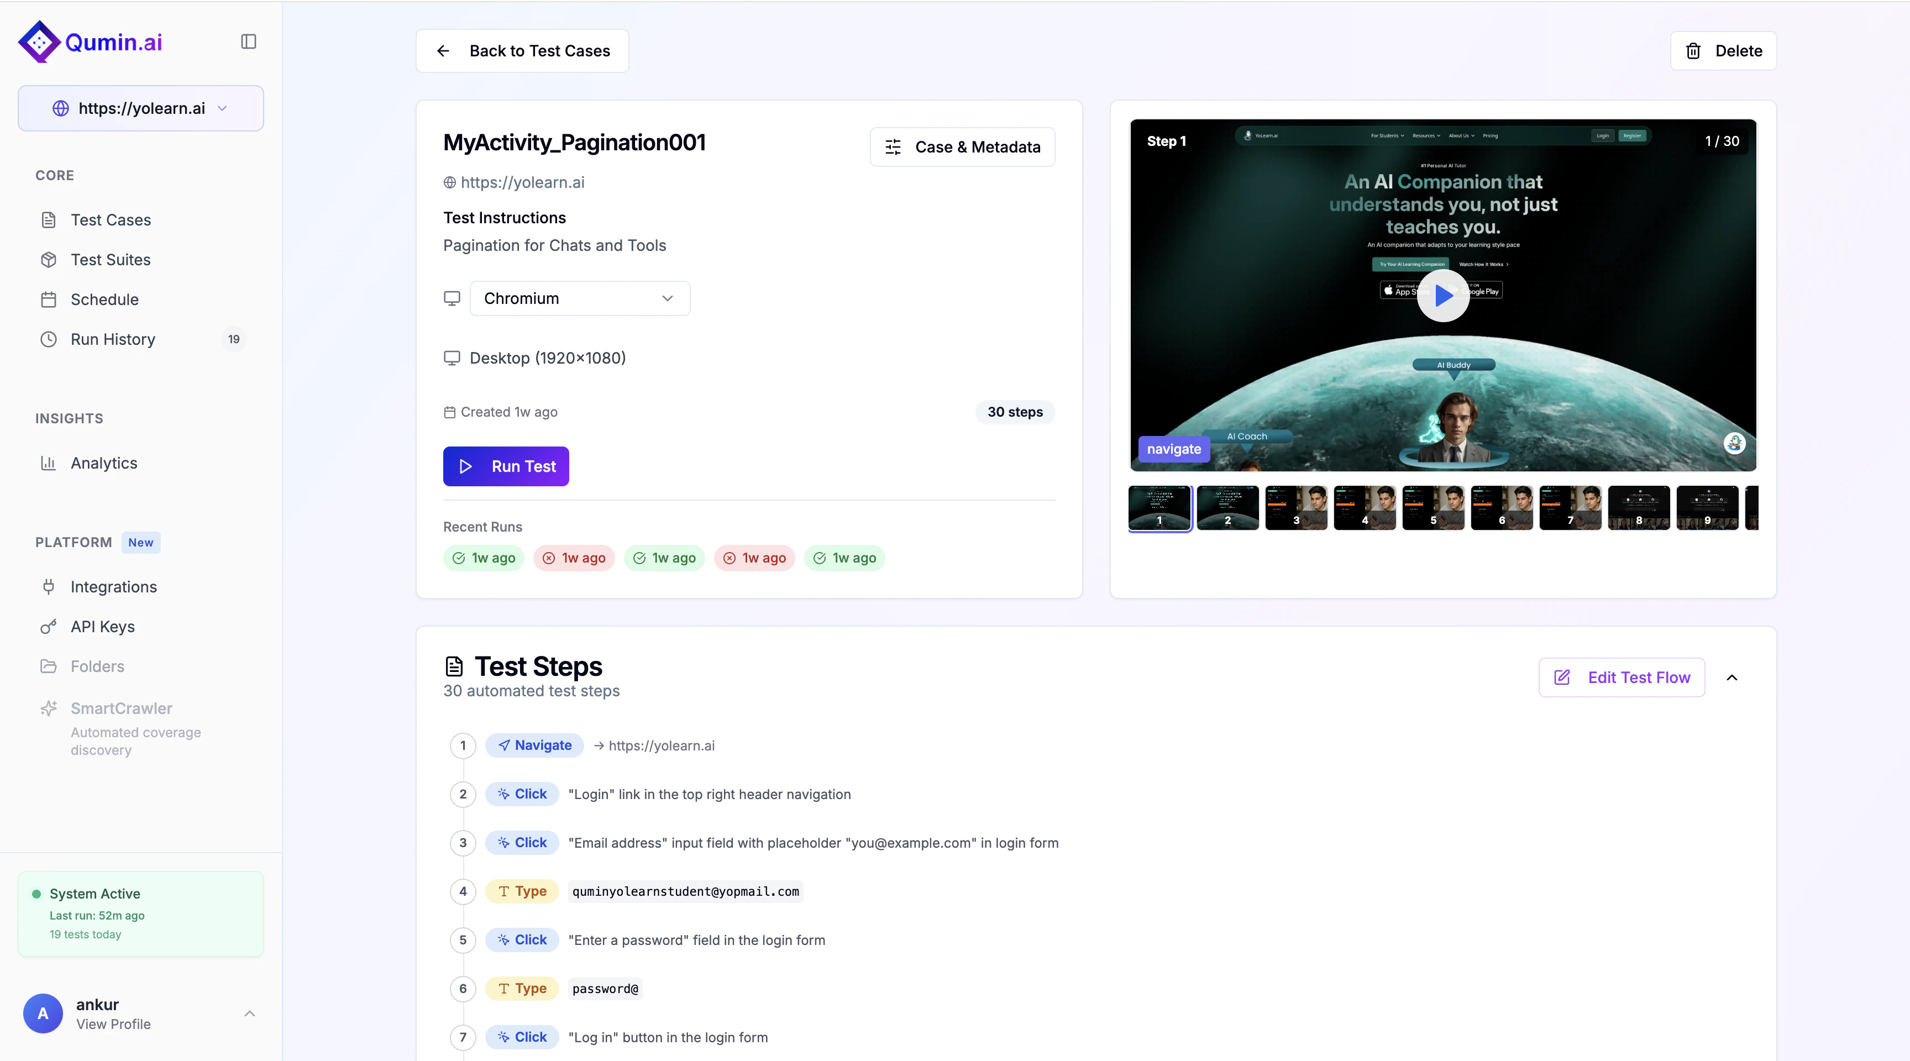
Task: Click Edit Test Flow
Action: (x=1622, y=677)
